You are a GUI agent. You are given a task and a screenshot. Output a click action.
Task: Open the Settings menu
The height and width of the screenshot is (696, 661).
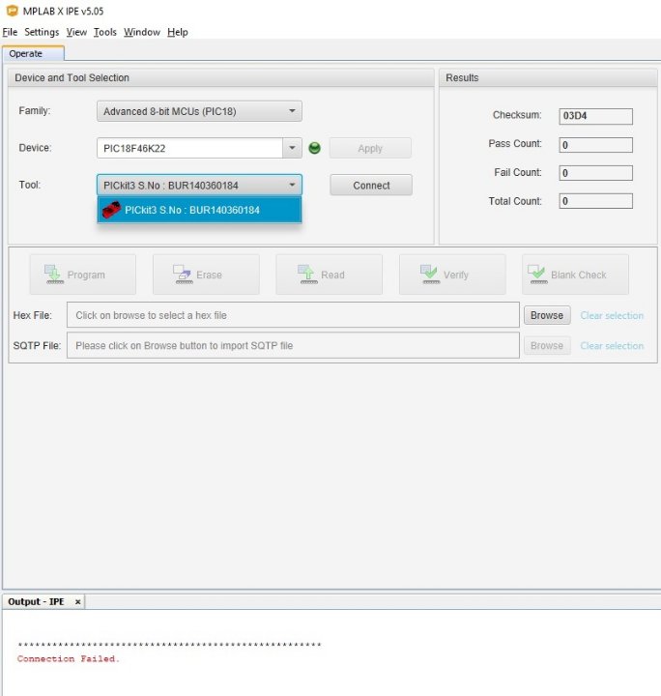coord(42,32)
